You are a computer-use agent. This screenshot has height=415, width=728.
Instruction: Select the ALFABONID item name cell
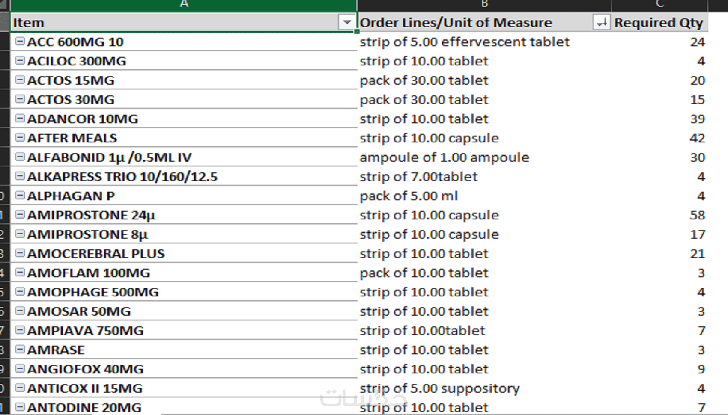point(109,157)
